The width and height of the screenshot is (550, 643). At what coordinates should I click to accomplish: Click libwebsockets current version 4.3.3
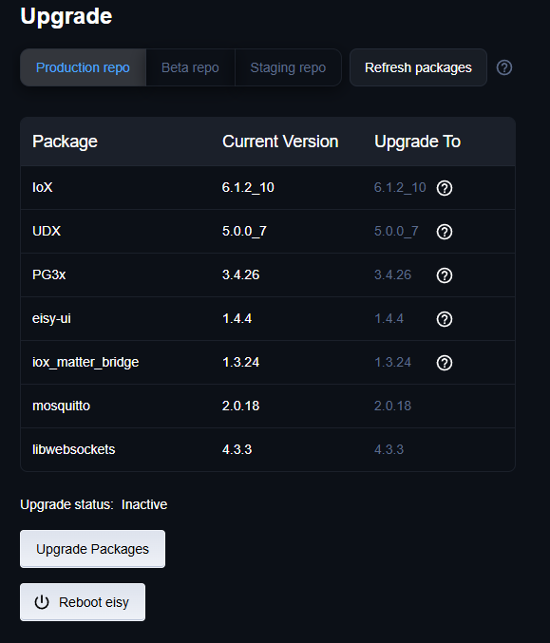[237, 449]
